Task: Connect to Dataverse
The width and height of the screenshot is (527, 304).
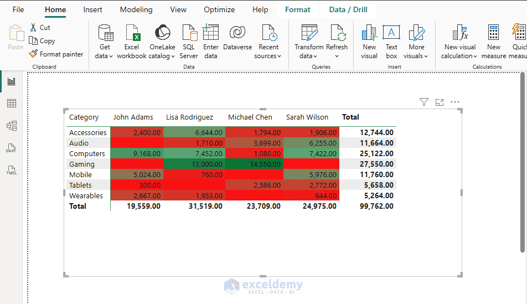Action: click(x=237, y=38)
